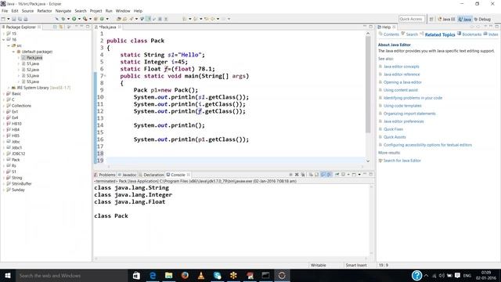Open Run button dropdown arrow
Screen dimensions: 501x282
(79, 19)
